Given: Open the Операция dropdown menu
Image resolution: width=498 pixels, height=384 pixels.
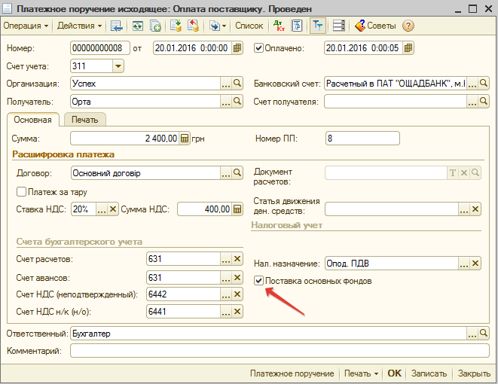Looking at the screenshot, I should 26,26.
